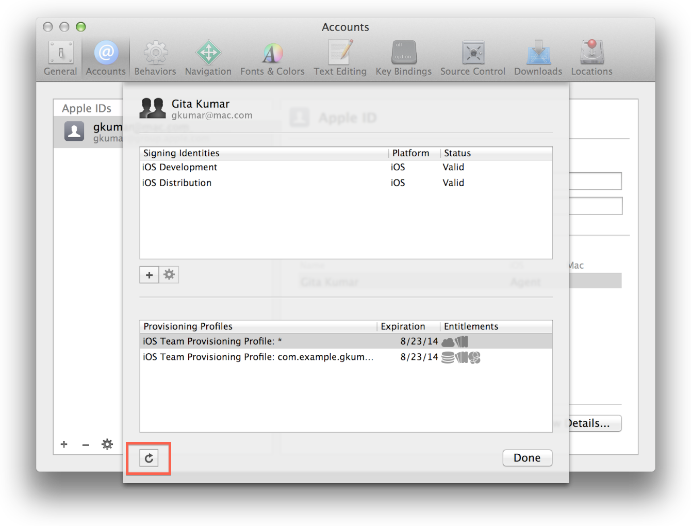The image size is (691, 526).
Task: Switch to Behaviors preferences
Action: pyautogui.click(x=155, y=58)
